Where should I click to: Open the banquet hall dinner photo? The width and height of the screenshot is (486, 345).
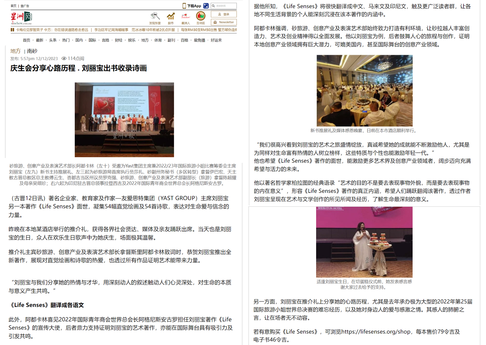pos(364,91)
